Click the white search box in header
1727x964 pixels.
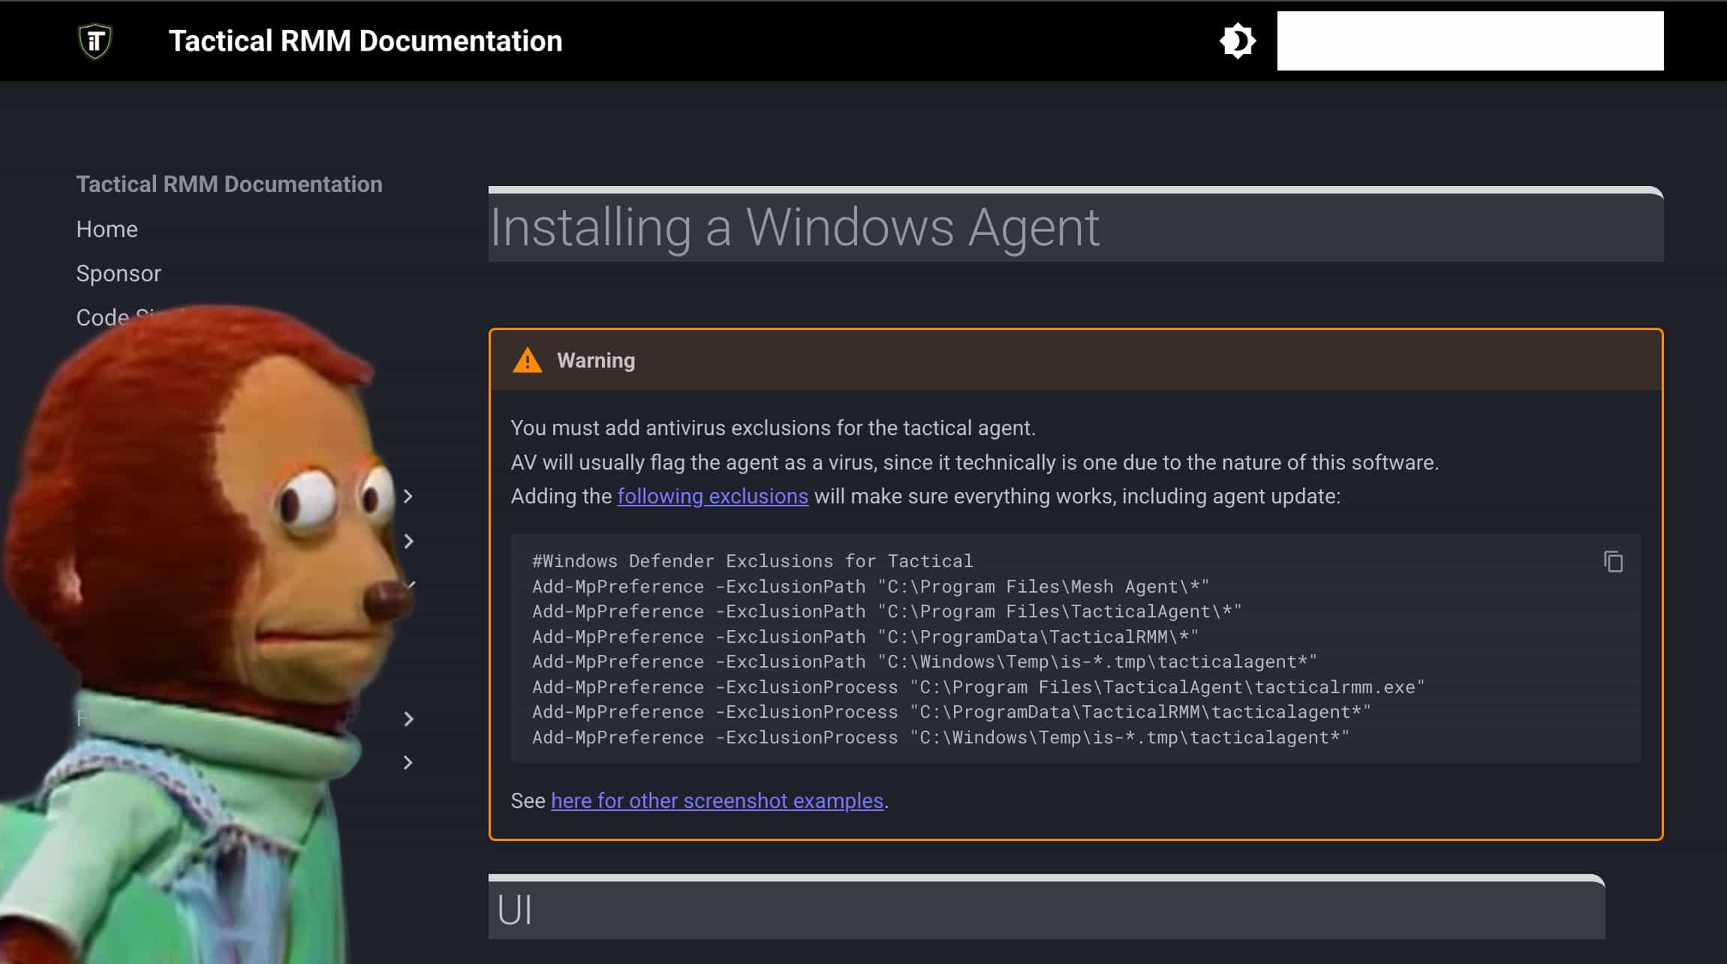(x=1470, y=41)
